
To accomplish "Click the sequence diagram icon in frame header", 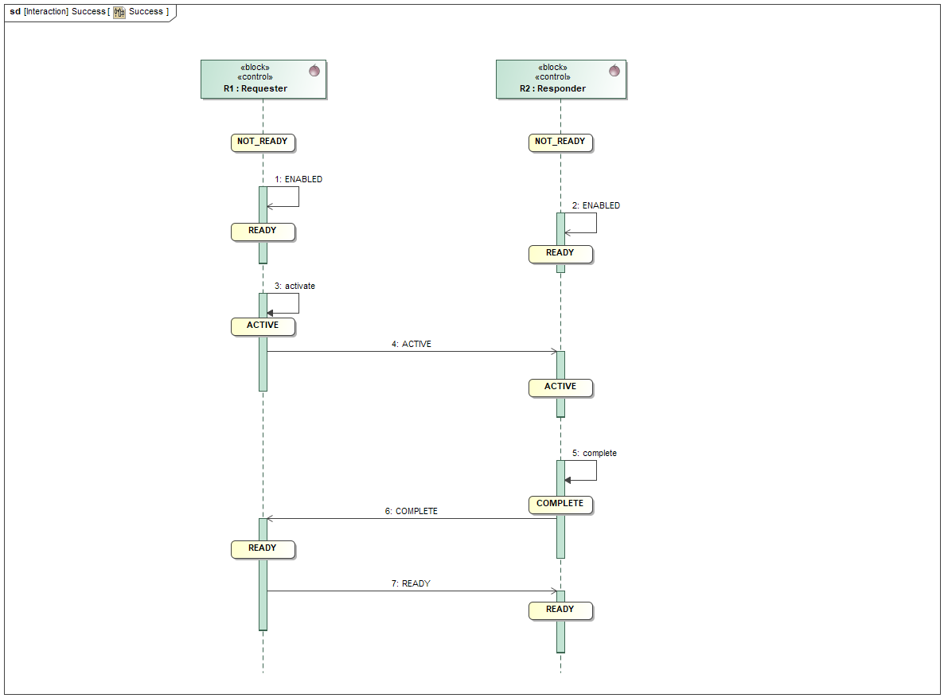I will click(x=119, y=12).
